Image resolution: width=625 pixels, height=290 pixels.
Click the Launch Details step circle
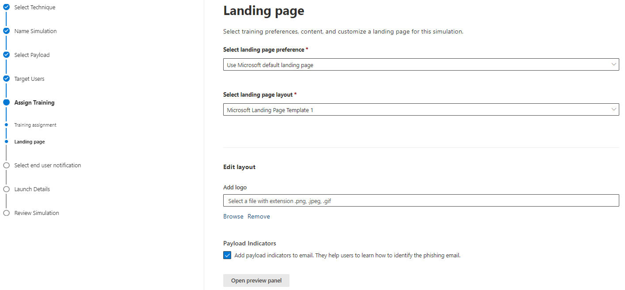click(6, 189)
